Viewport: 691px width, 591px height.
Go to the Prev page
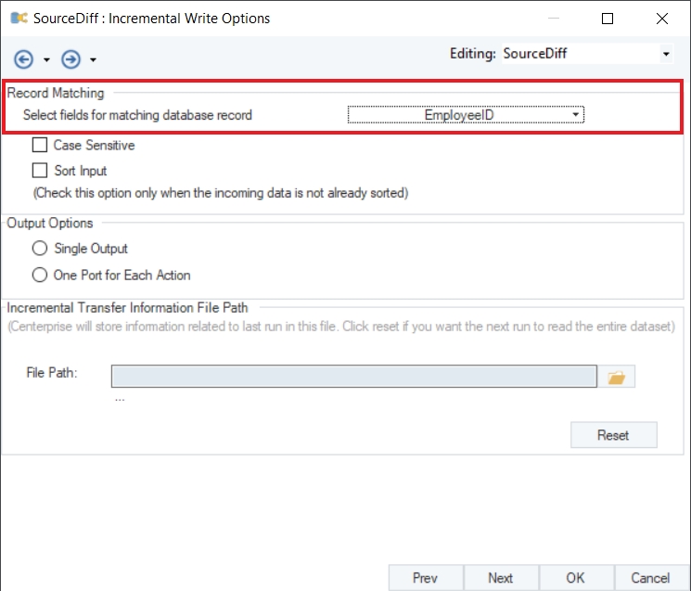(x=425, y=577)
